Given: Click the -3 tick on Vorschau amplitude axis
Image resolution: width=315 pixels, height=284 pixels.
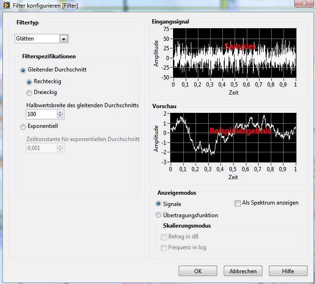Looking at the screenshot, I should (x=165, y=162).
